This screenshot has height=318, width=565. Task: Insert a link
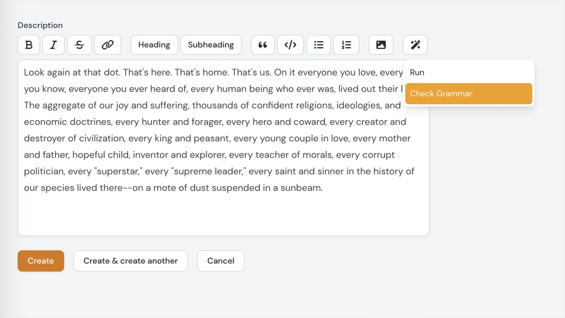107,45
